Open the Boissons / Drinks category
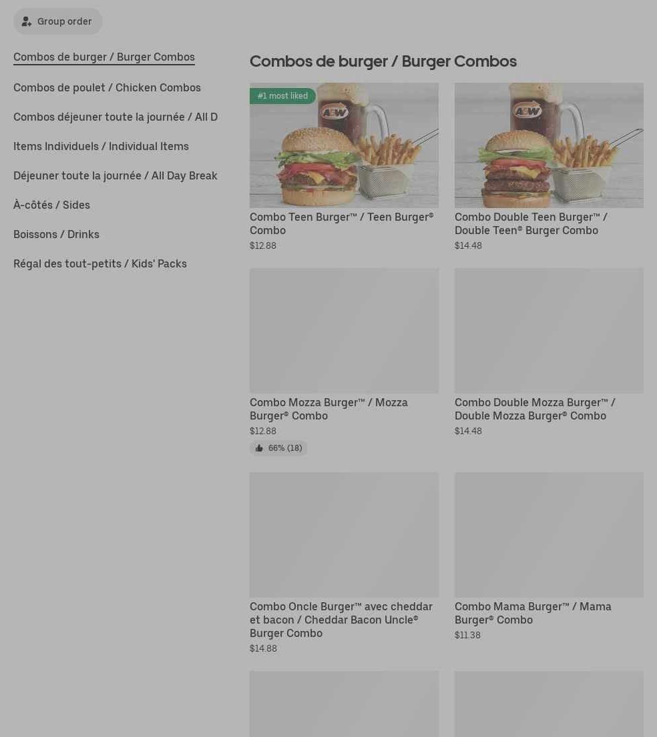The image size is (657, 737). (57, 235)
